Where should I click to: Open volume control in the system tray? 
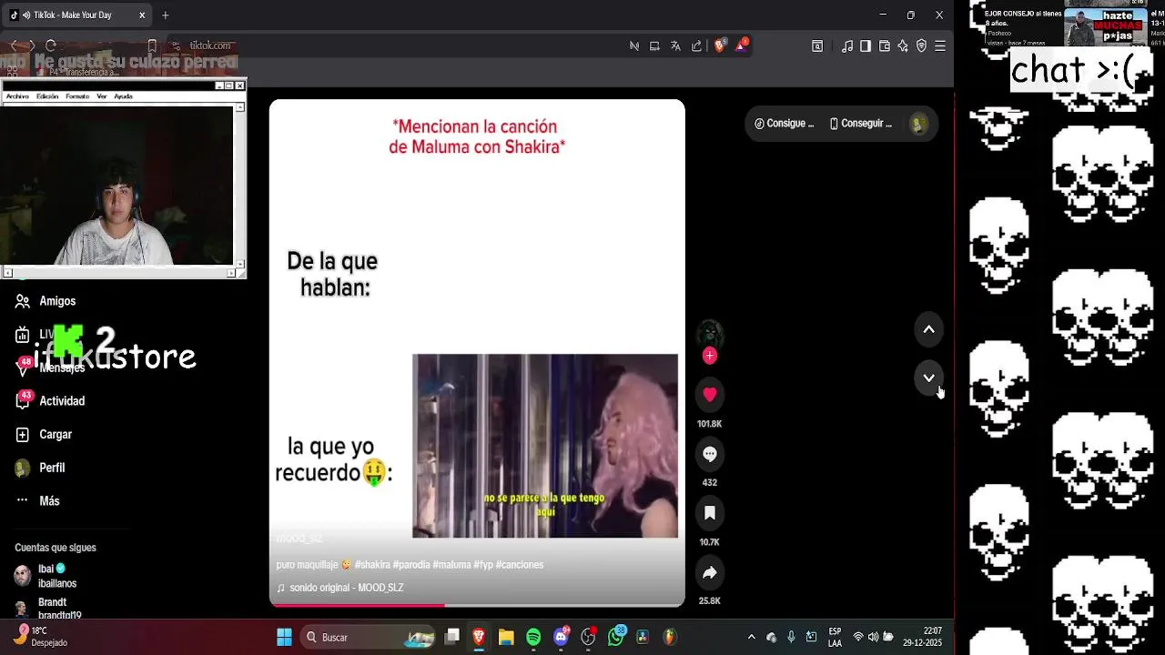pos(874,637)
